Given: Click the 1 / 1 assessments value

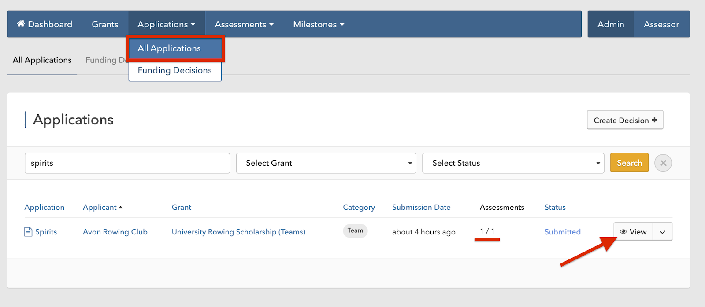Looking at the screenshot, I should 487,231.
